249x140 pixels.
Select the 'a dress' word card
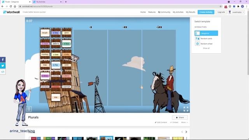click(45, 76)
